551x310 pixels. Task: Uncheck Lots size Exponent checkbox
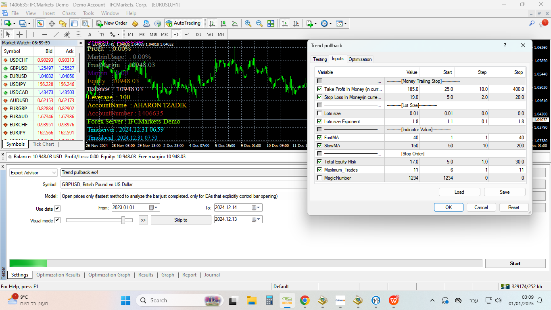[320, 121]
